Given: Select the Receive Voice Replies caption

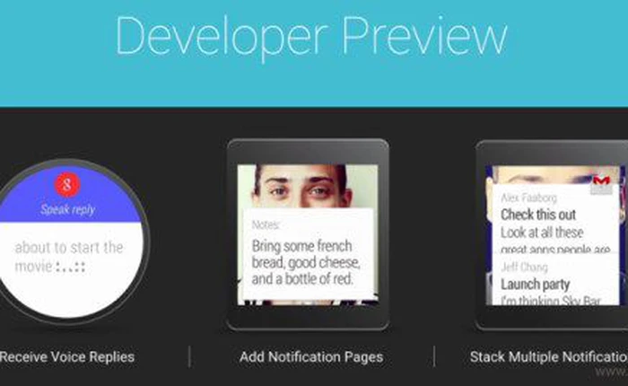Looking at the screenshot, I should pyautogui.click(x=67, y=356).
